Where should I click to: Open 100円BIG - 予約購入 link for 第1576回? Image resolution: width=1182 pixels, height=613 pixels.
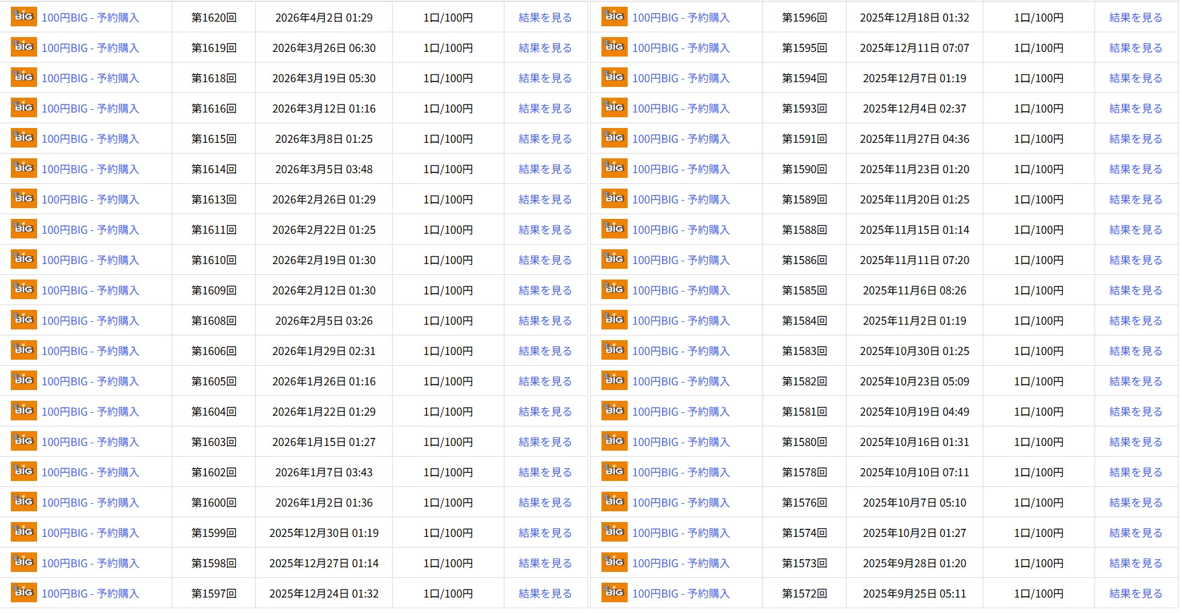pos(681,503)
